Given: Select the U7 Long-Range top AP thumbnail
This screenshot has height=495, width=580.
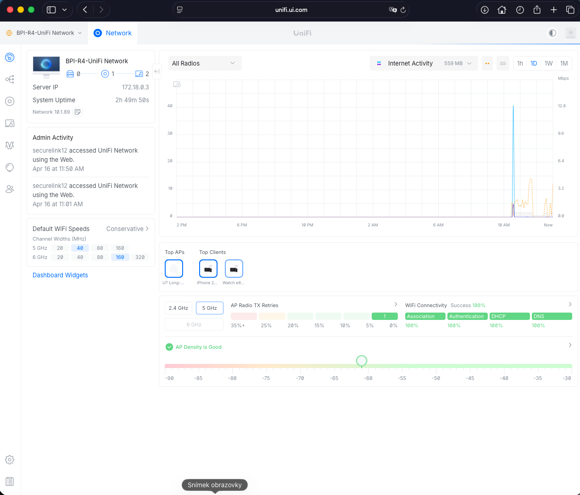Looking at the screenshot, I should pos(174,269).
